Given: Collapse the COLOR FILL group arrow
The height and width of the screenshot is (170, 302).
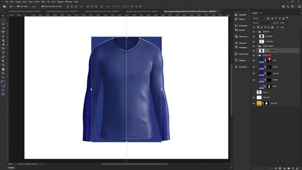Looking at the screenshot, I should 257,55.
